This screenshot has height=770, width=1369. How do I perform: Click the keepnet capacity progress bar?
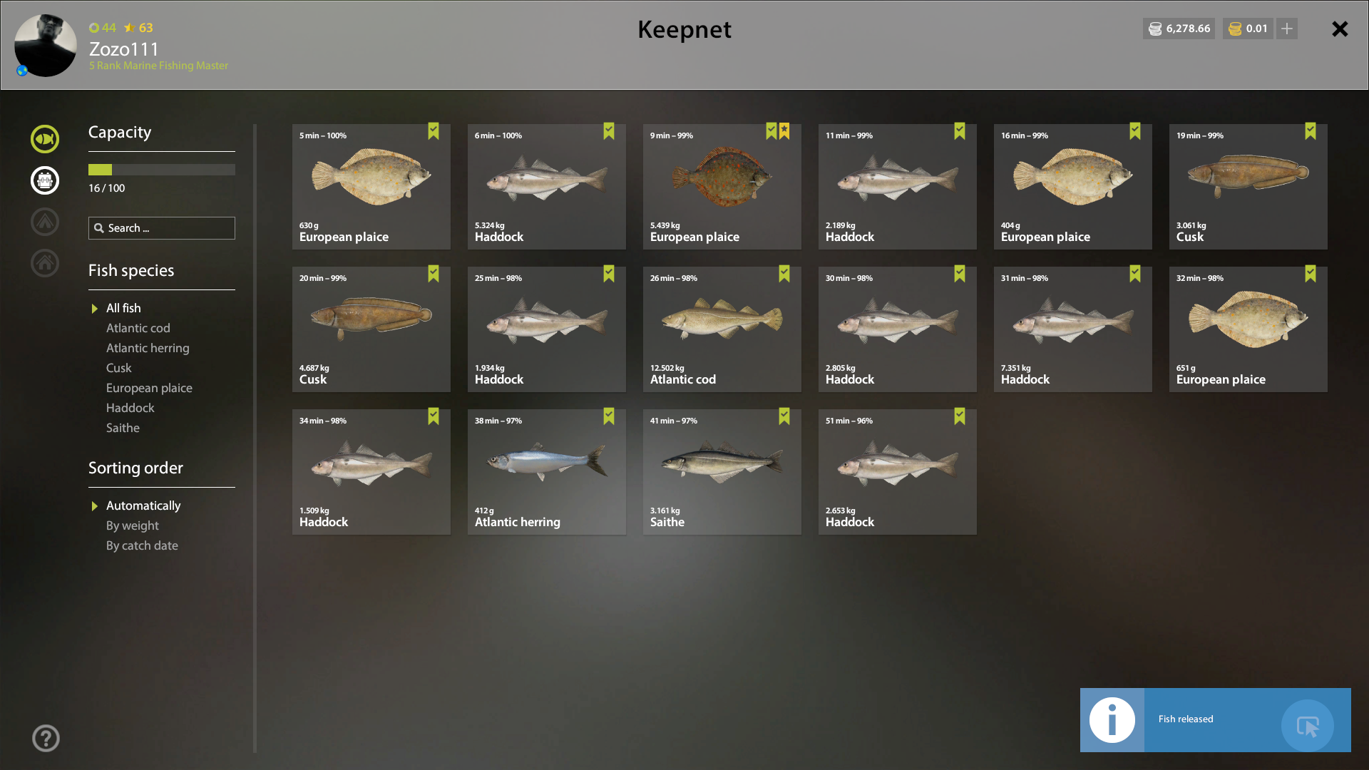coord(162,170)
